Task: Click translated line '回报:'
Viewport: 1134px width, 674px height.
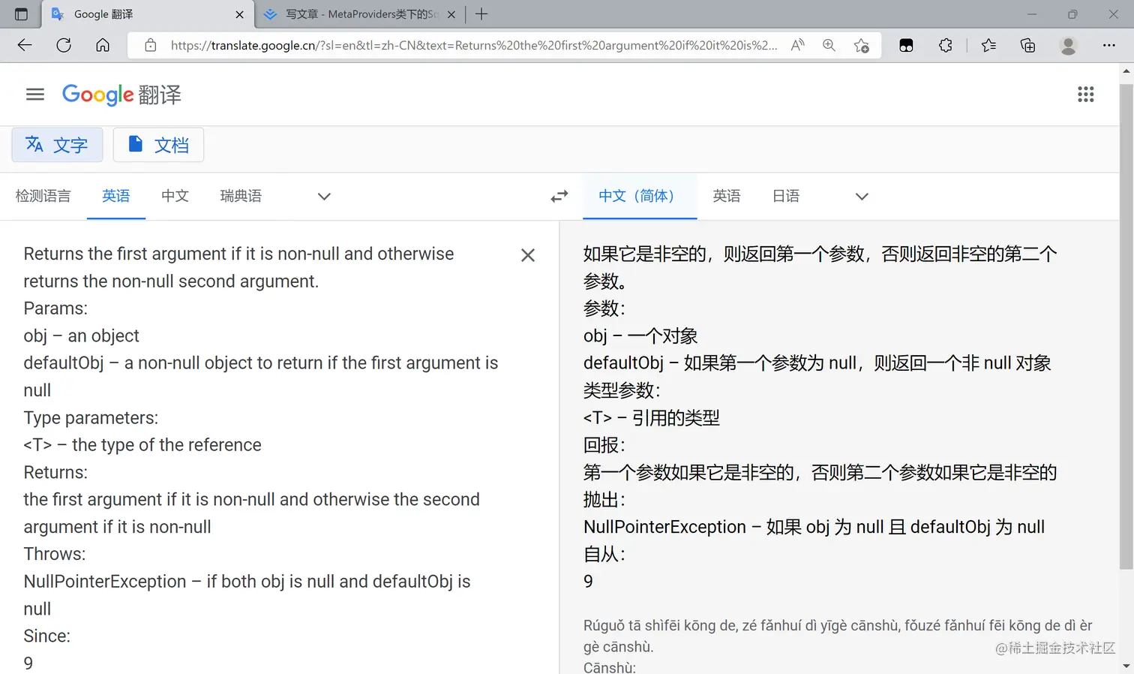Action: point(604,445)
